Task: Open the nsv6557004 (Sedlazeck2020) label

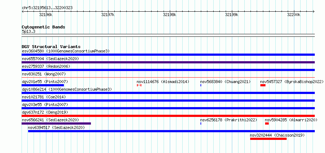Action: [x=50, y=59]
